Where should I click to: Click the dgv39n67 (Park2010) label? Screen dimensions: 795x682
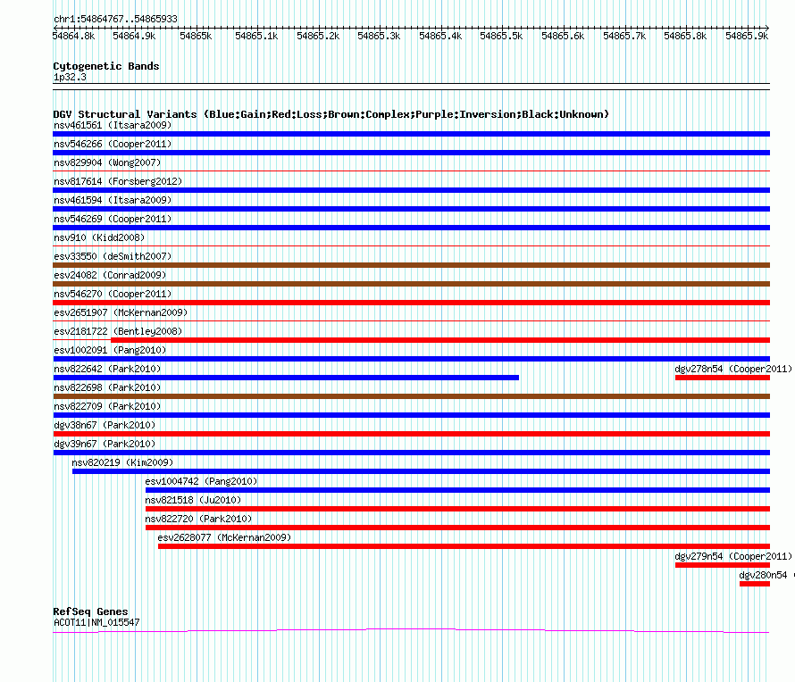pyautogui.click(x=105, y=444)
